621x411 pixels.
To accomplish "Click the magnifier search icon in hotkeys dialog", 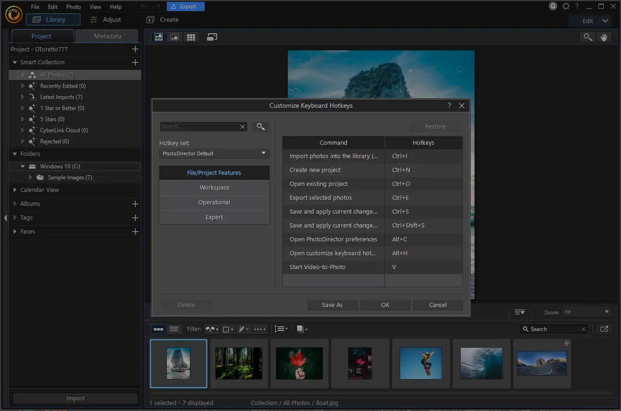I will pyautogui.click(x=260, y=127).
